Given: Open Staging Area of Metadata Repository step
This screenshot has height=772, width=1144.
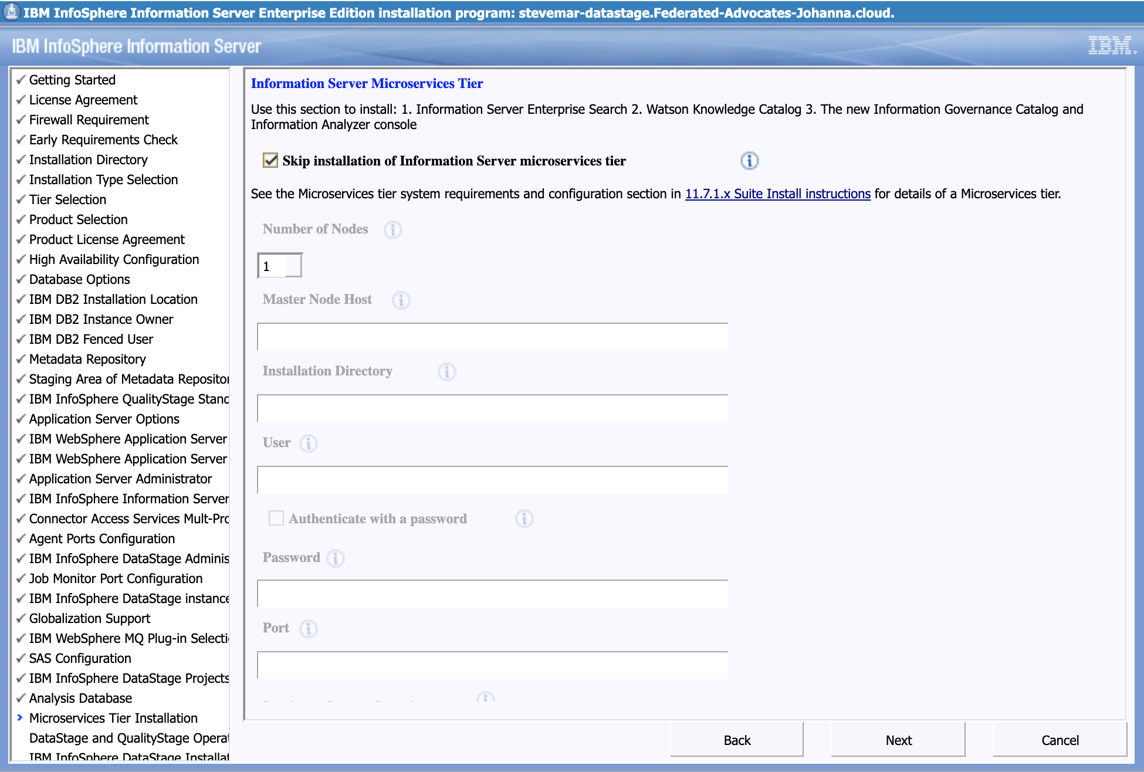Looking at the screenshot, I should point(128,379).
